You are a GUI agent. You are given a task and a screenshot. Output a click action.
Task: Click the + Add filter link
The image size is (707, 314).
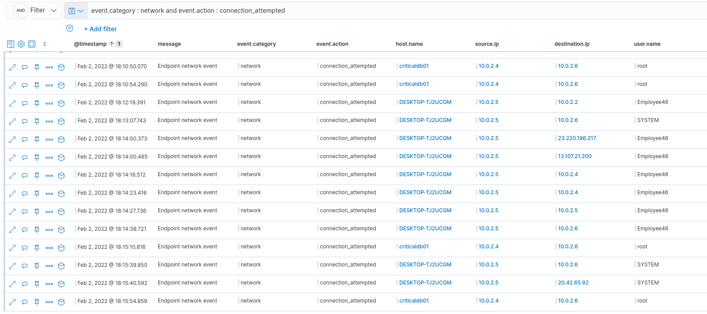point(100,29)
